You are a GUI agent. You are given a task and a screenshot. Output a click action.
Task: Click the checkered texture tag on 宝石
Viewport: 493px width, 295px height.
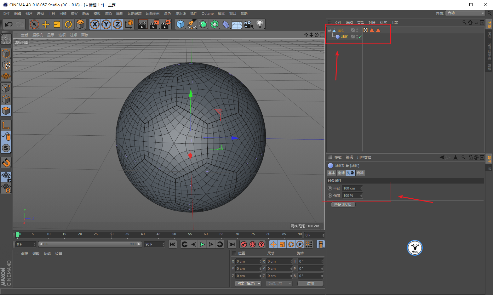pos(365,30)
